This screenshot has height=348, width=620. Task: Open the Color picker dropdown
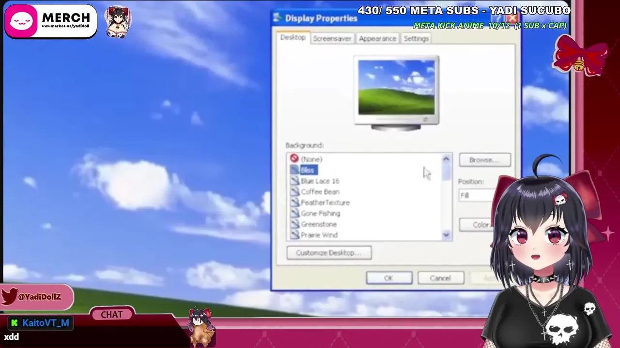pyautogui.click(x=477, y=225)
